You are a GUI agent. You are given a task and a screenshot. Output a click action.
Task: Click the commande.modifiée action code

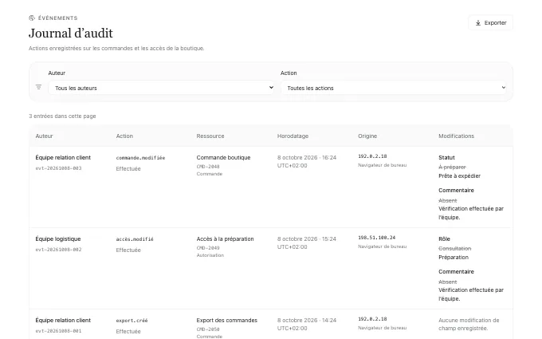pyautogui.click(x=141, y=158)
